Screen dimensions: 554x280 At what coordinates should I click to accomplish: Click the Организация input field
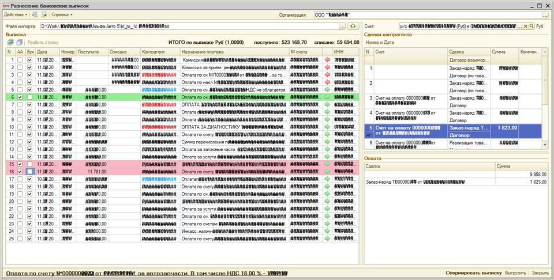click(x=428, y=15)
